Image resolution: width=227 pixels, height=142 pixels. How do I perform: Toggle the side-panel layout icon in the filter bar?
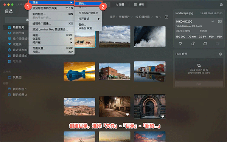tap(166, 17)
